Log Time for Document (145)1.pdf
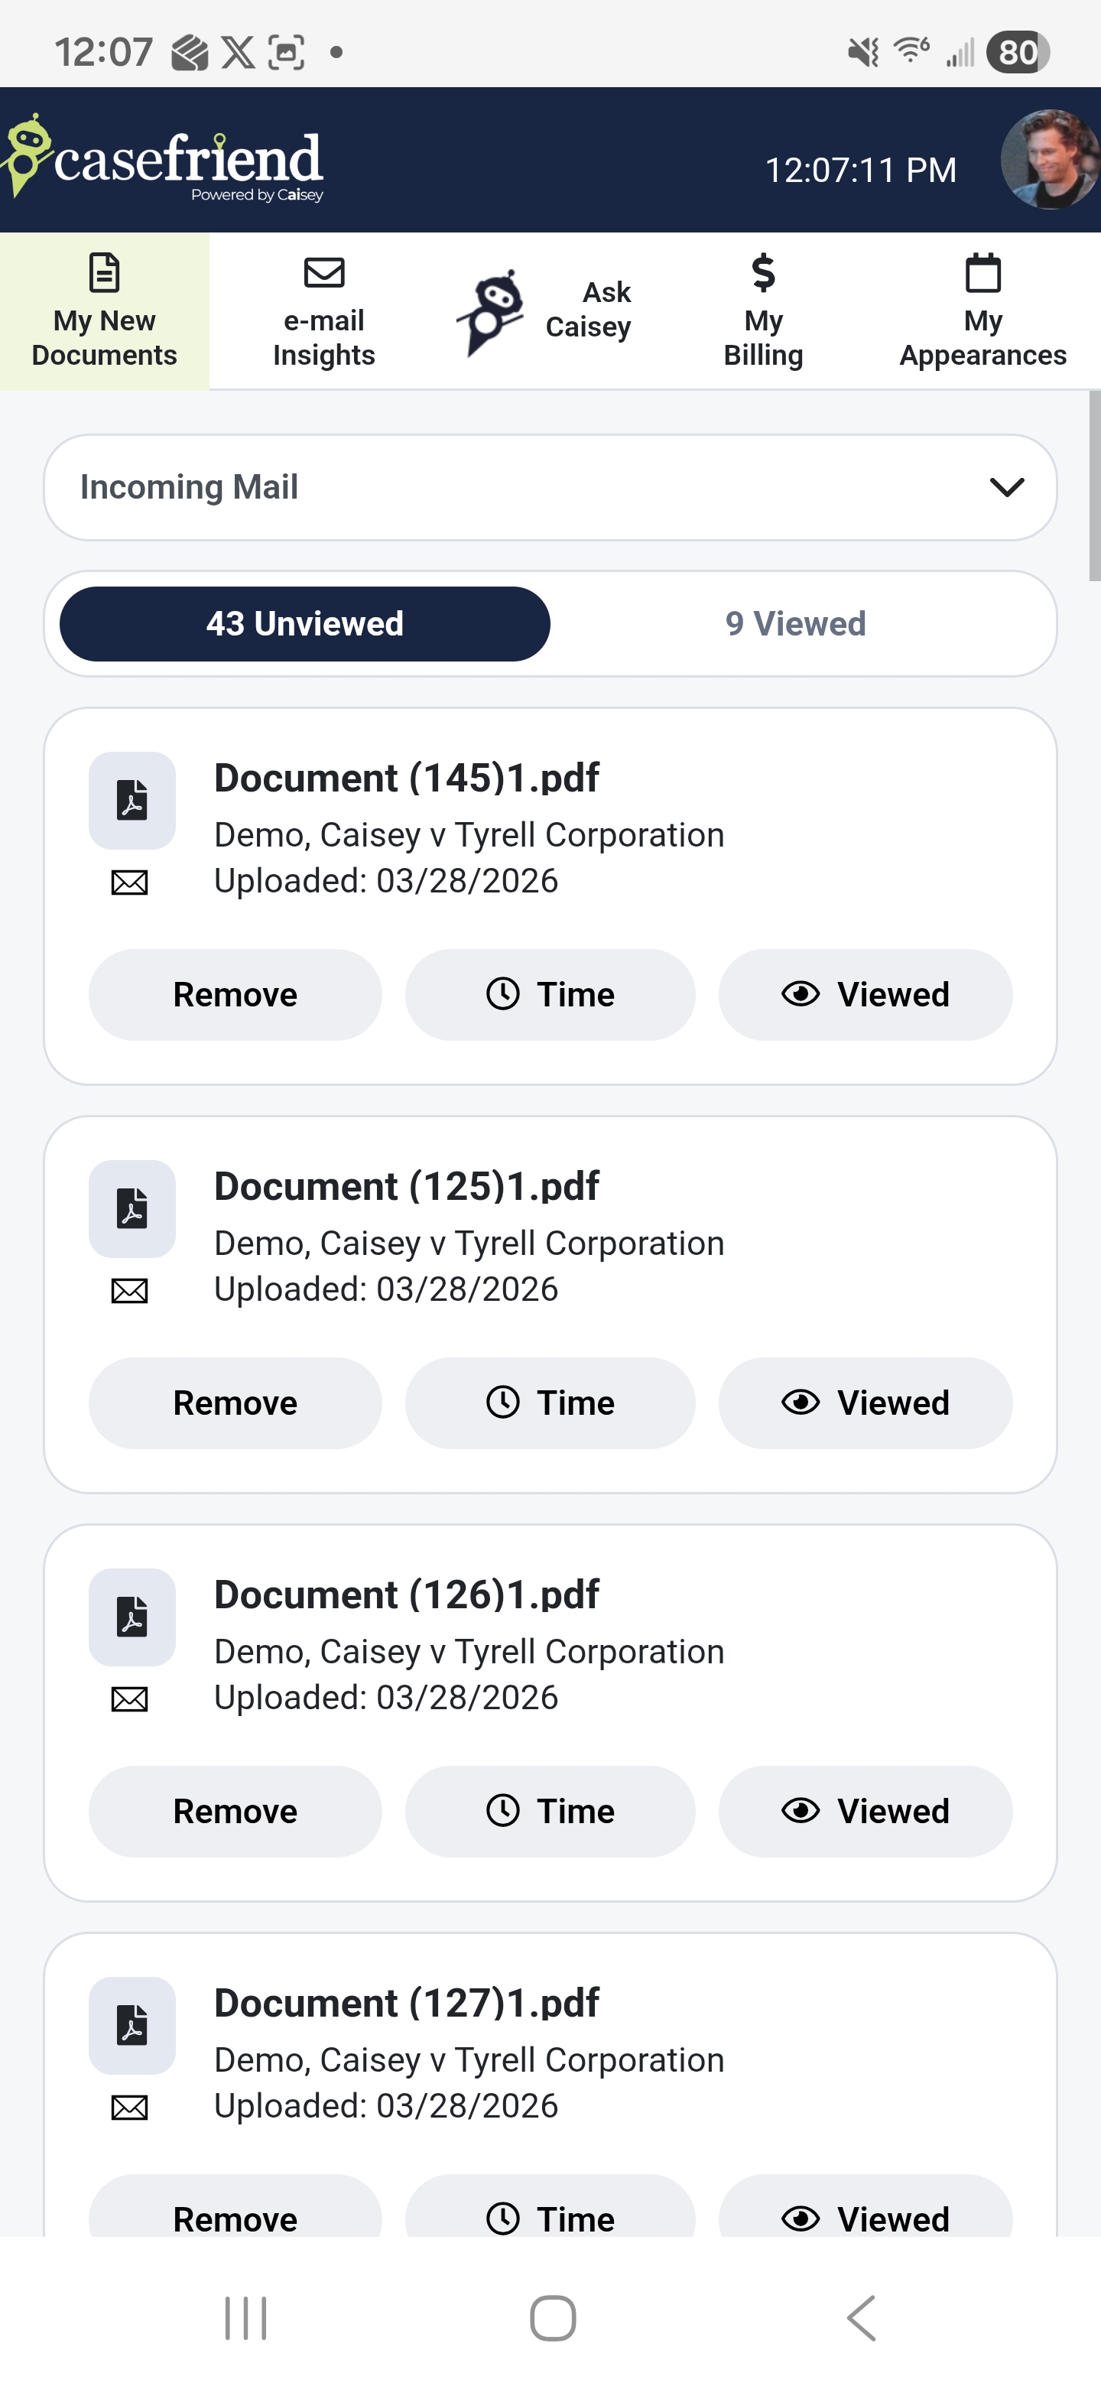The width and height of the screenshot is (1101, 2386). [x=550, y=995]
